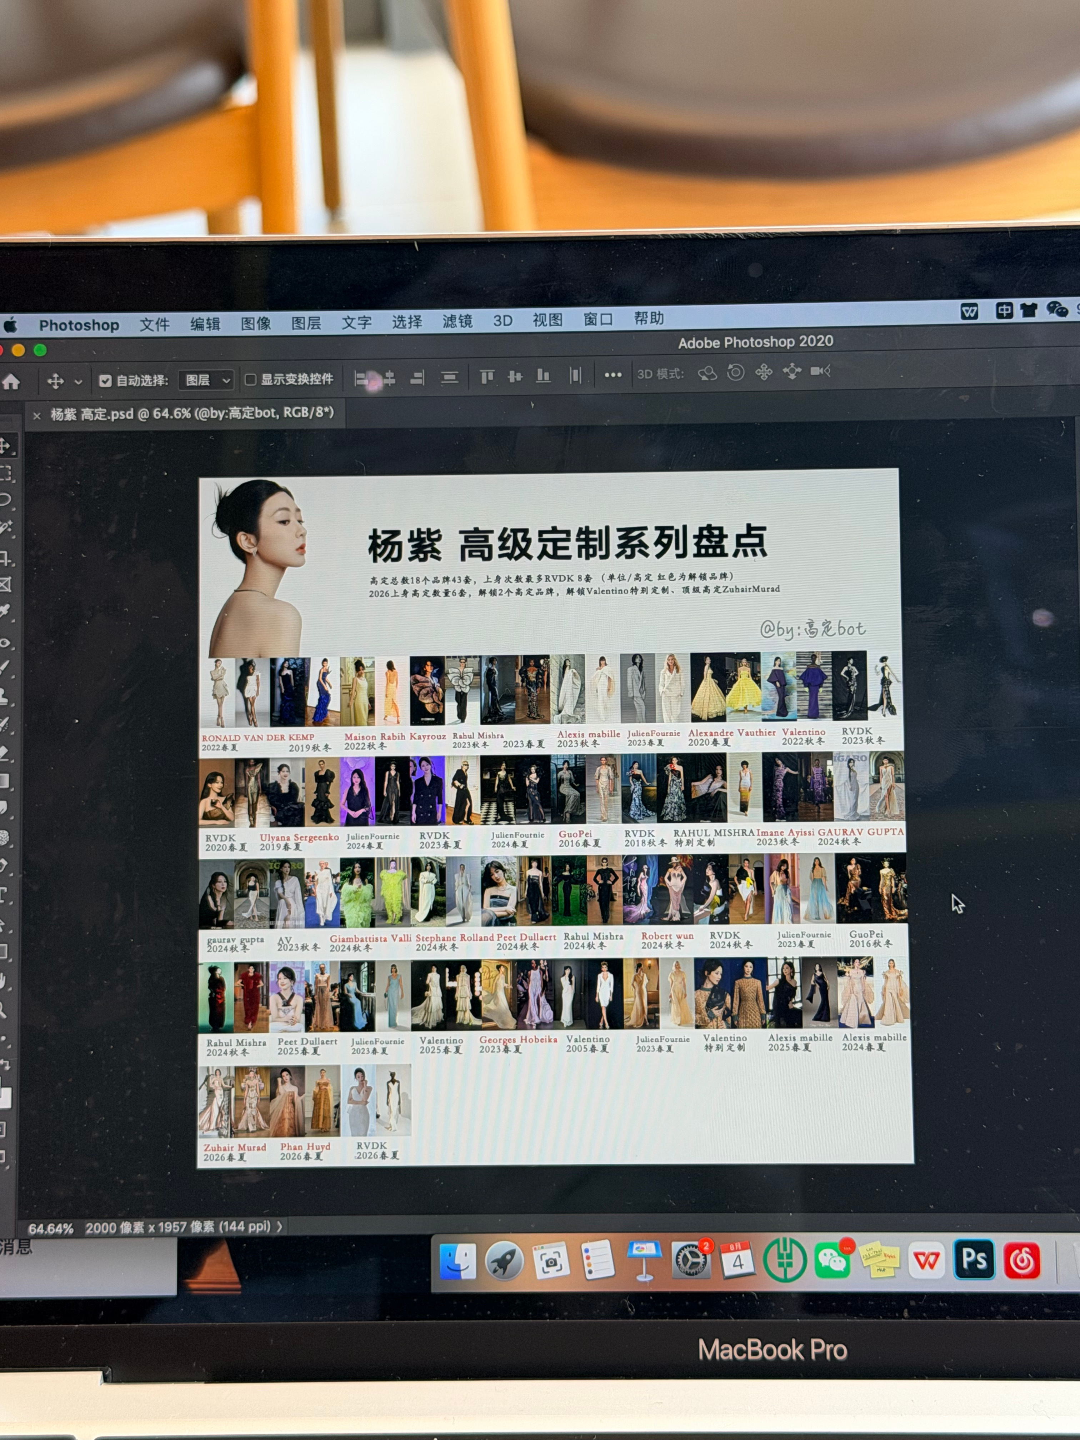Open System Preferences from the Dock
This screenshot has width=1080, height=1440.
(691, 1260)
